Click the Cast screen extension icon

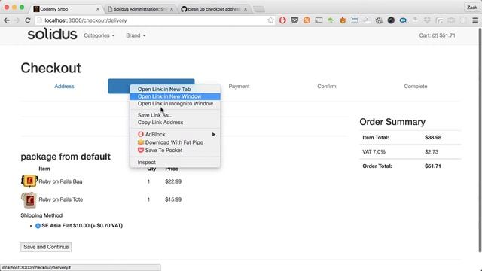319,20
